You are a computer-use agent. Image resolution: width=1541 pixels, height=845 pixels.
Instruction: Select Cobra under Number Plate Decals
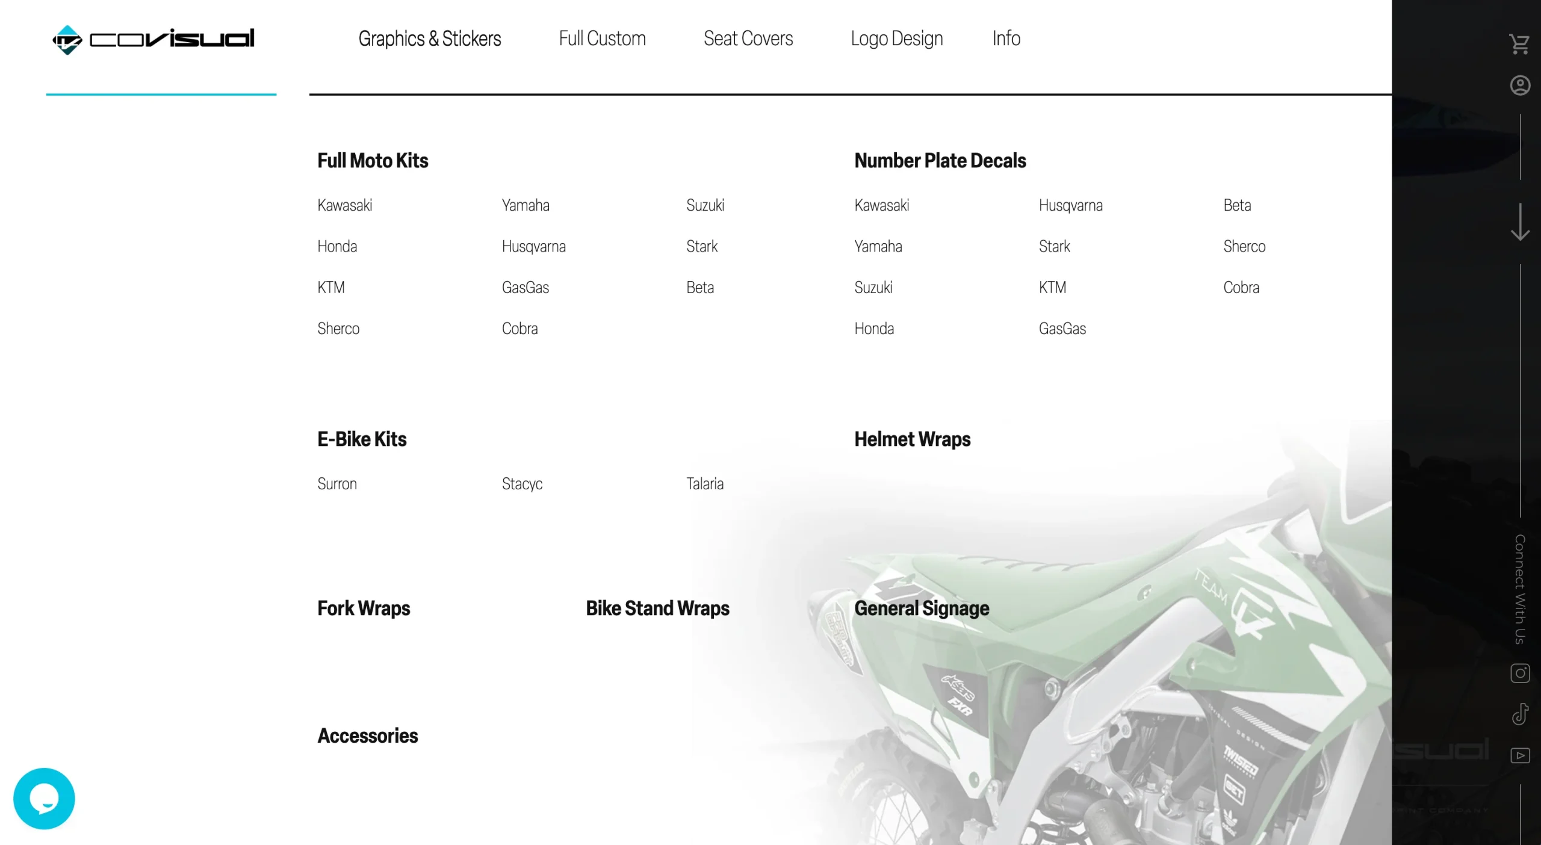[1241, 288]
